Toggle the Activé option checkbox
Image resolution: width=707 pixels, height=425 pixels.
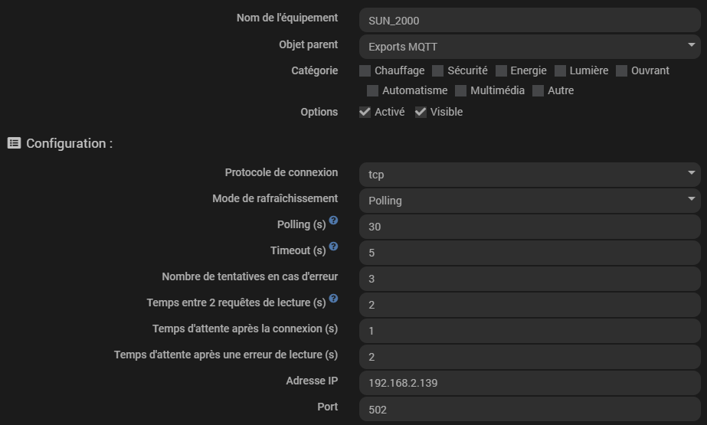(x=365, y=113)
